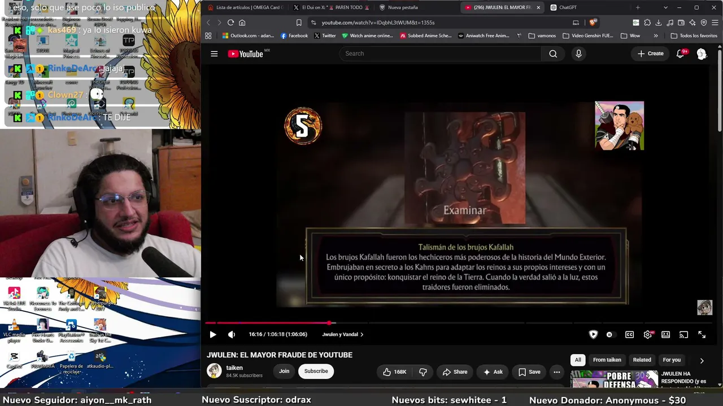This screenshot has height=406, width=723.
Task: Click the shield icon in player controls
Action: 593,334
